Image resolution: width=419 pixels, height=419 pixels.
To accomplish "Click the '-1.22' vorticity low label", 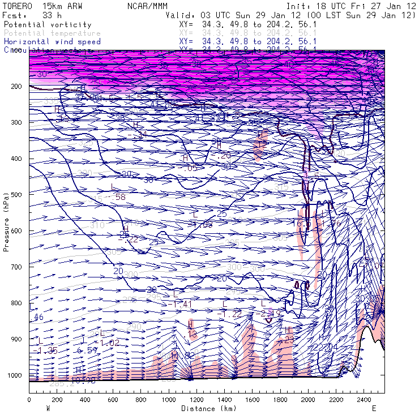I will pos(230,314).
